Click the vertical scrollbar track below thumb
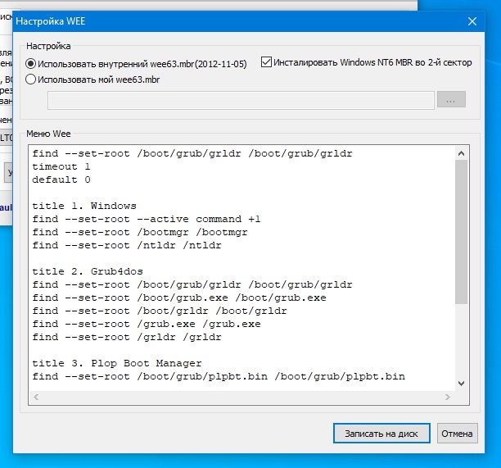This screenshot has height=468, width=501. tap(461, 340)
